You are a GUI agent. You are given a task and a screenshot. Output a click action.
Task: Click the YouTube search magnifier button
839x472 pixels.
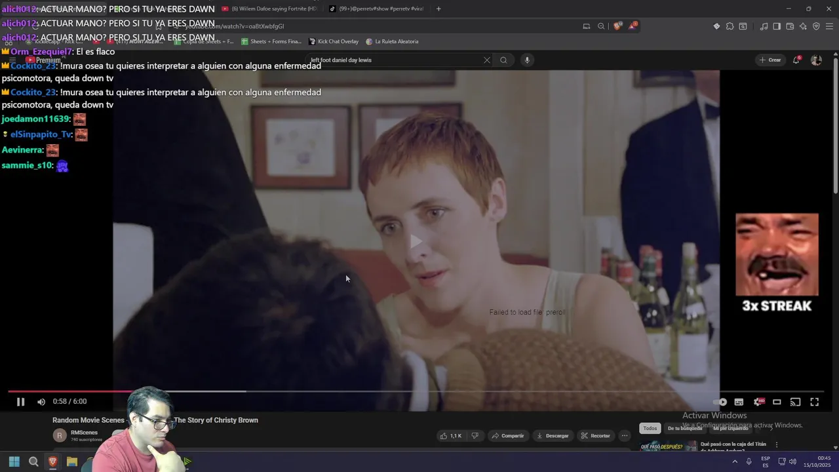(x=503, y=60)
